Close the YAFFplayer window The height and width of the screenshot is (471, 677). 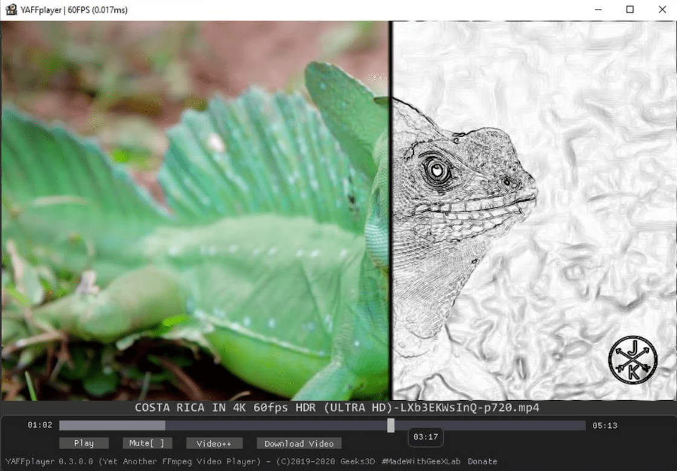pyautogui.click(x=662, y=10)
